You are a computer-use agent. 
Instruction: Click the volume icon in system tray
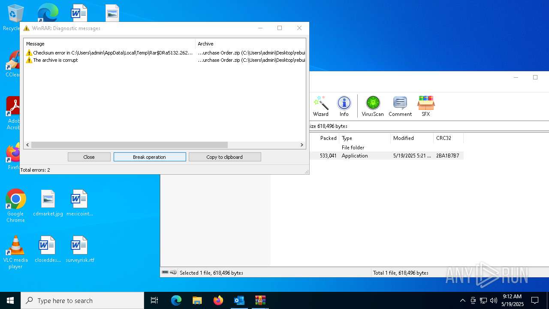pos(494,300)
